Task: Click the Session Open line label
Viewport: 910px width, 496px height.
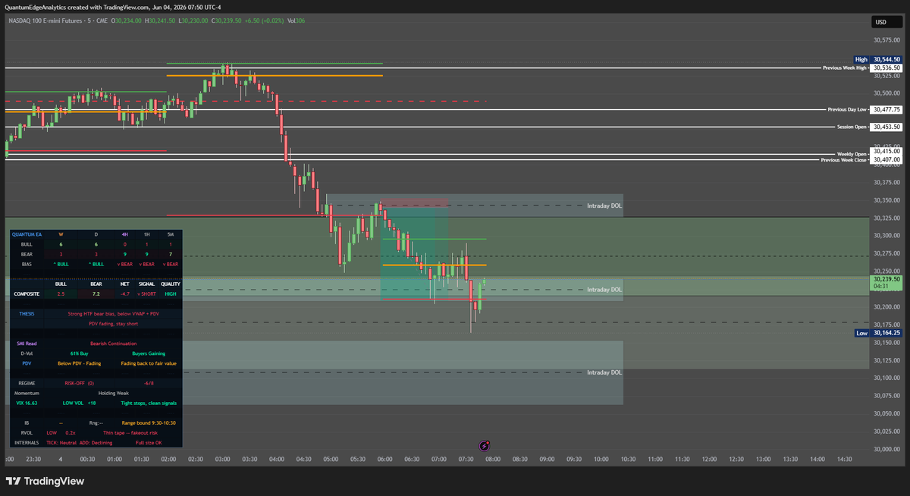Action: (x=851, y=127)
